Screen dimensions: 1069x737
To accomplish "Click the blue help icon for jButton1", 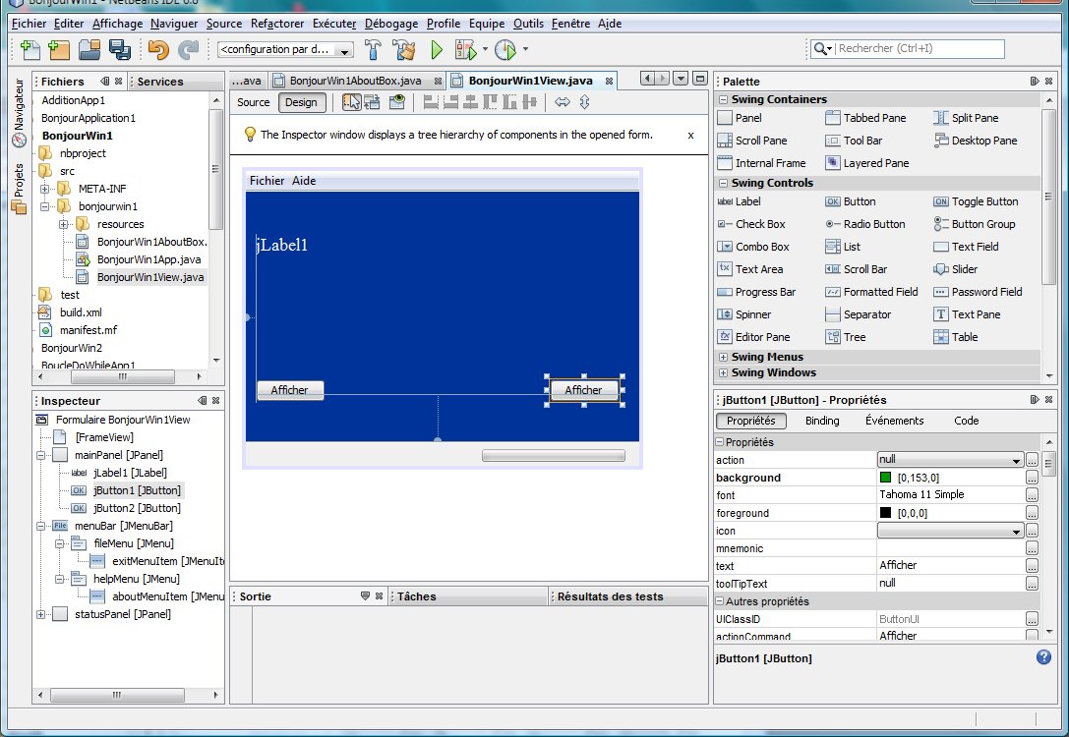I will tap(1043, 657).
